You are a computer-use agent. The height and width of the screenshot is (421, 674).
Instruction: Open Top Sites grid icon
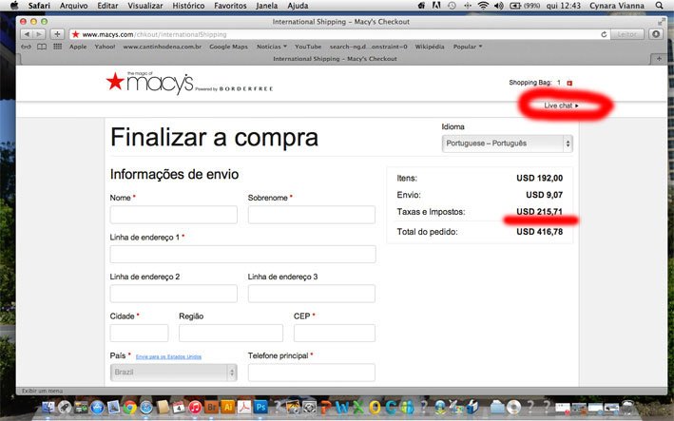click(x=58, y=47)
